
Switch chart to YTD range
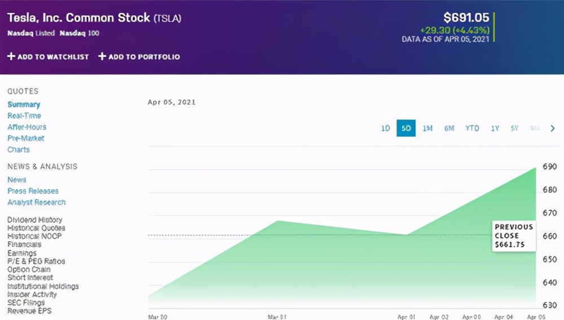click(472, 128)
